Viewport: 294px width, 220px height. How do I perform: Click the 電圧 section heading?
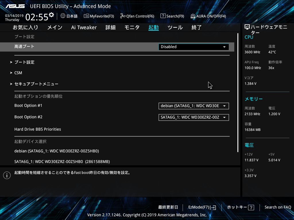(249, 145)
